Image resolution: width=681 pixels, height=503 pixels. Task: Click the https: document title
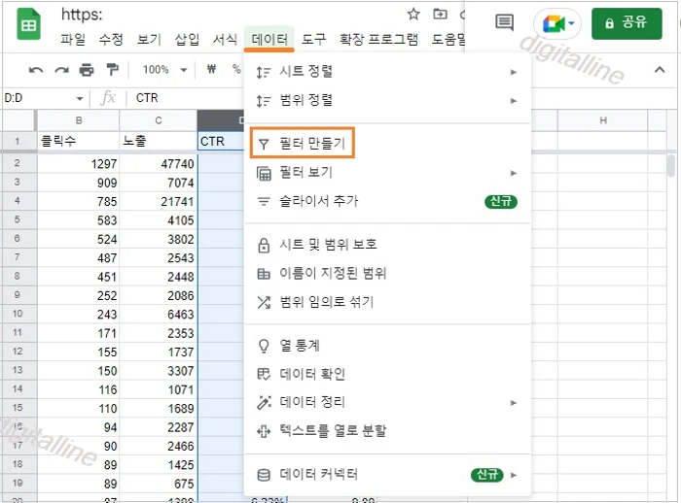pyautogui.click(x=82, y=15)
